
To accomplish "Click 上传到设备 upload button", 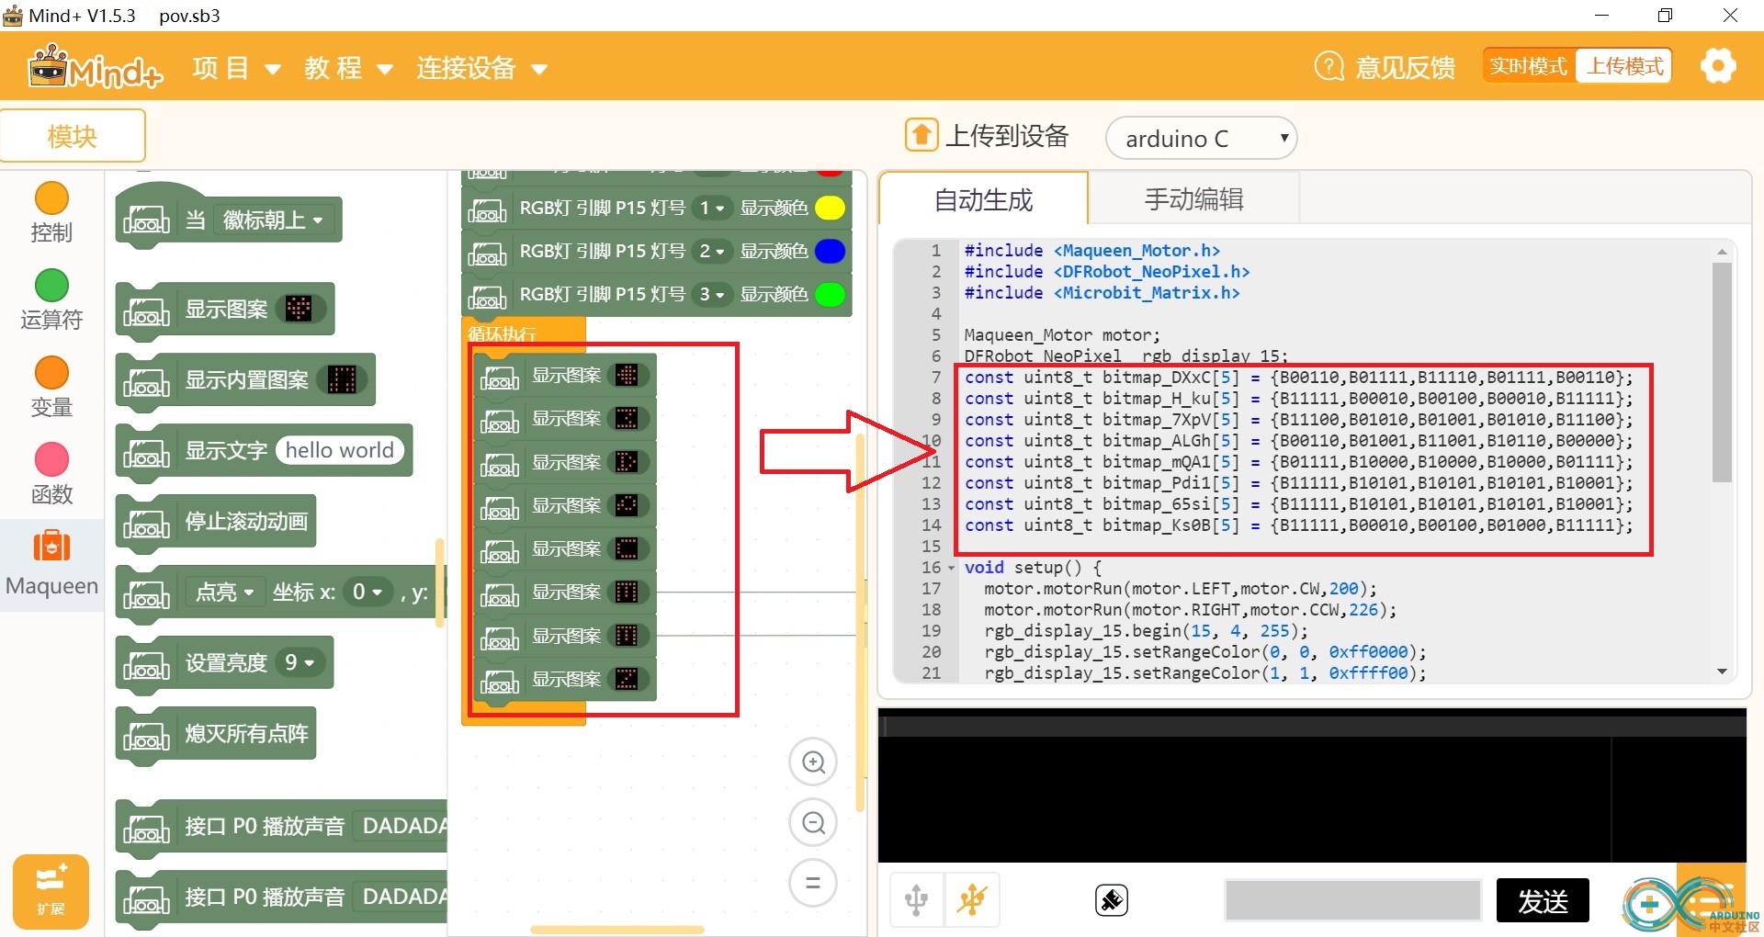I will (988, 136).
